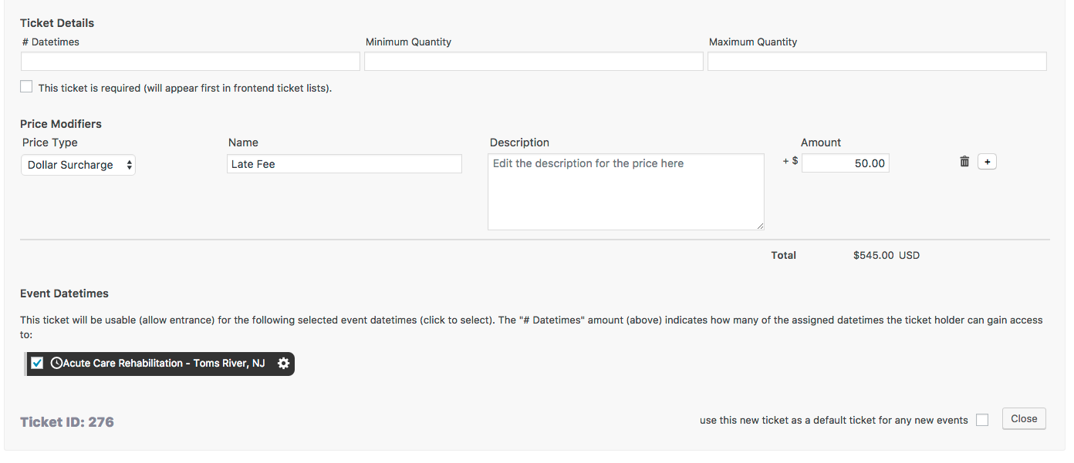The height and width of the screenshot is (463, 1074).
Task: Select the Acute Care Rehabilitation datetime label
Action: point(164,363)
